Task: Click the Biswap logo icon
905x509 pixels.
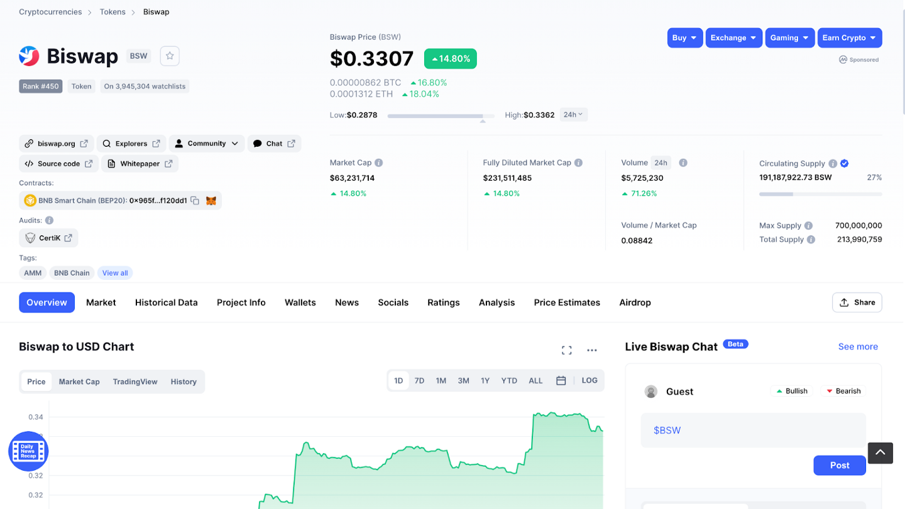Action: (x=29, y=56)
